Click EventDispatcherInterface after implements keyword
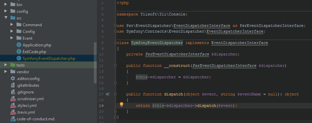The width and height of the screenshot is (312, 123). click(240, 43)
